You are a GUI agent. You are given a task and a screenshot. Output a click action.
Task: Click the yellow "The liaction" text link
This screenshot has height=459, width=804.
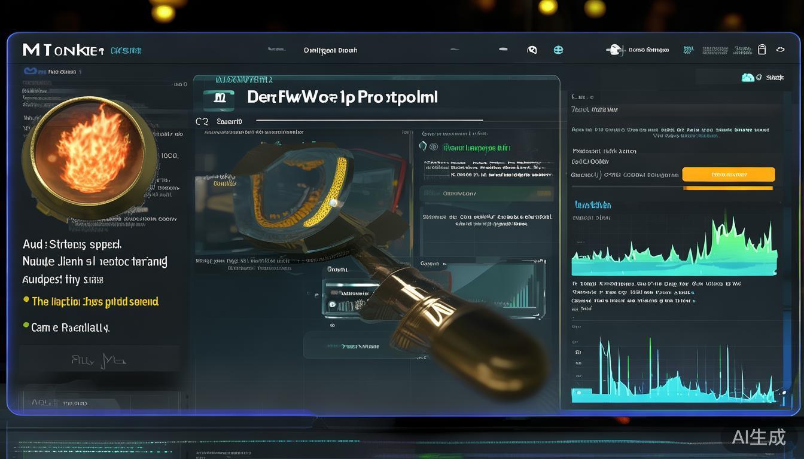[x=95, y=302]
